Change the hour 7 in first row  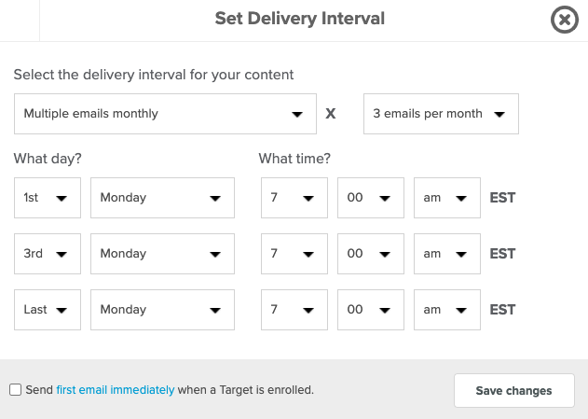pyautogui.click(x=294, y=198)
